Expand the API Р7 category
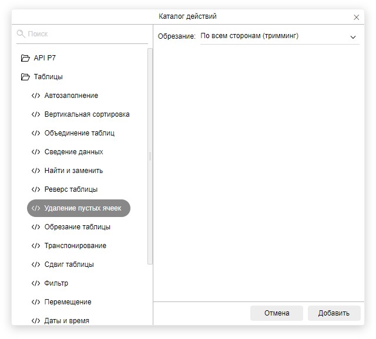This screenshot has height=339, width=376. [45, 58]
